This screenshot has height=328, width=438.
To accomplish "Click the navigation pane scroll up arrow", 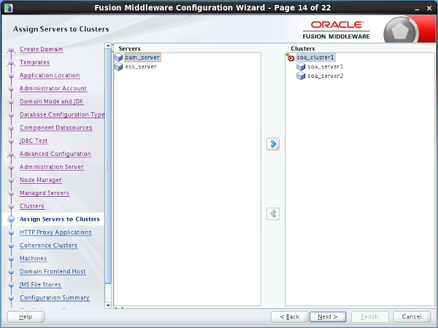I will [x=108, y=46].
